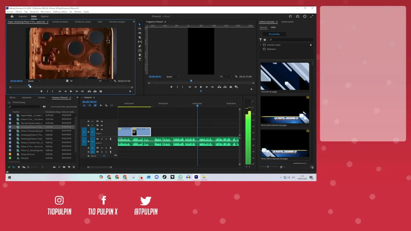Viewport: 411px width, 231px height.
Task: Click New Bin folder icon in Project panel
Action: coord(64,167)
